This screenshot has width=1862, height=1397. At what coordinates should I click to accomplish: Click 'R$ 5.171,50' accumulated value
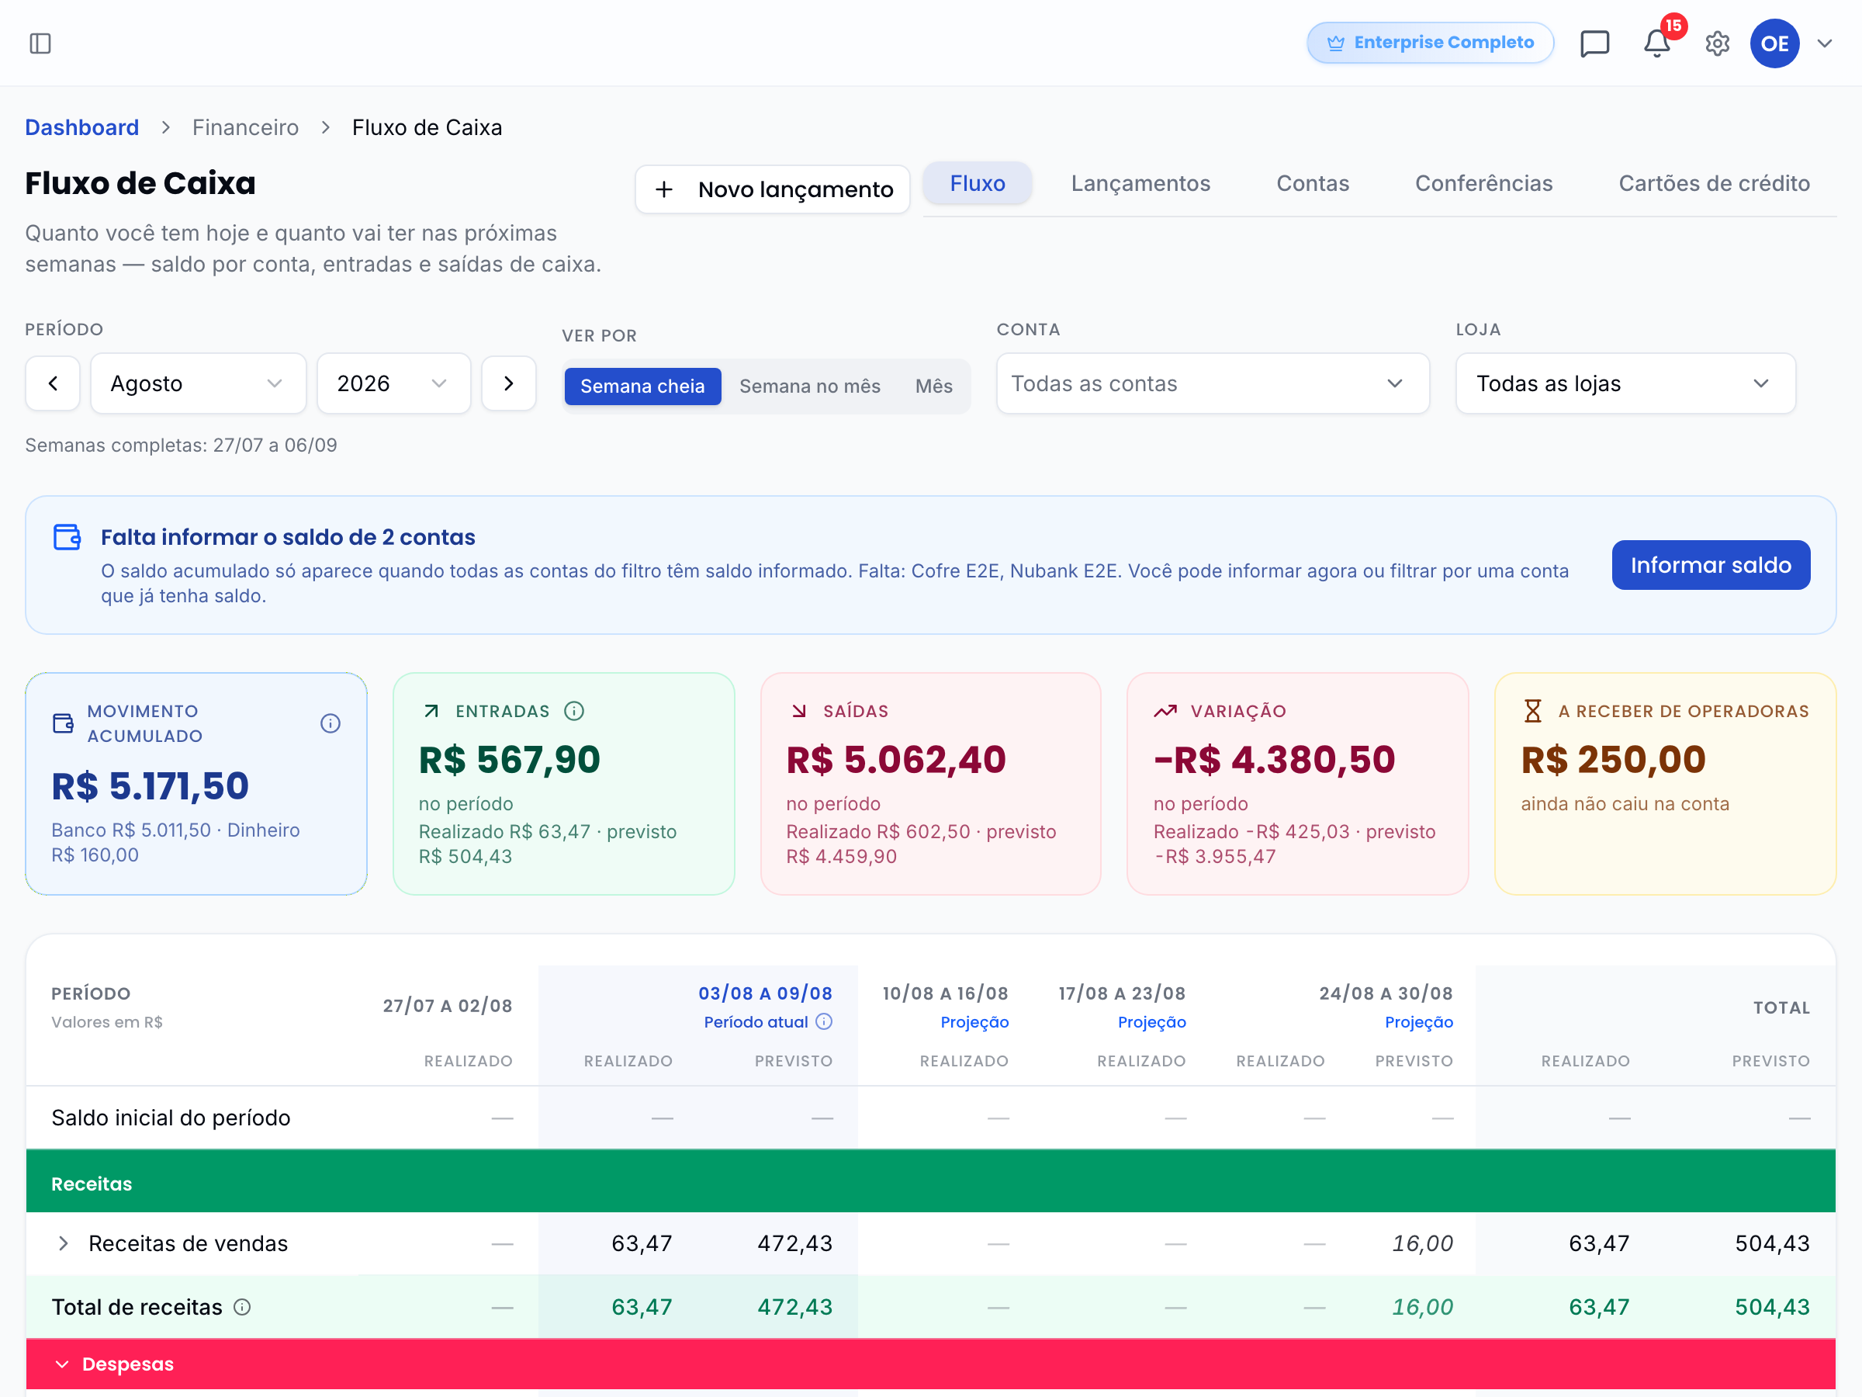coord(150,786)
